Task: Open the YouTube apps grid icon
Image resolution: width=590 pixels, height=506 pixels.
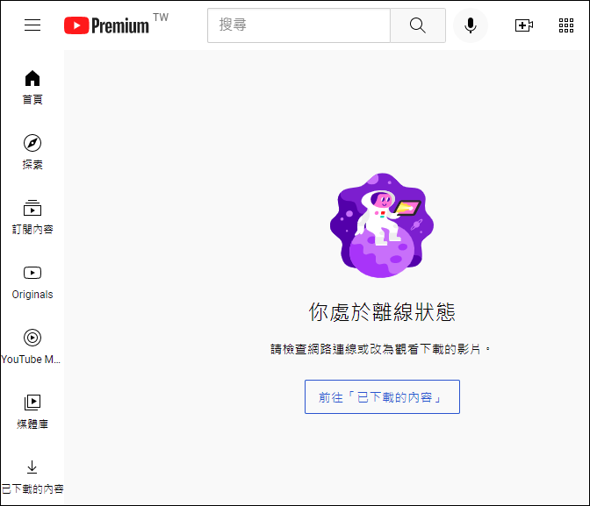Action: (566, 25)
